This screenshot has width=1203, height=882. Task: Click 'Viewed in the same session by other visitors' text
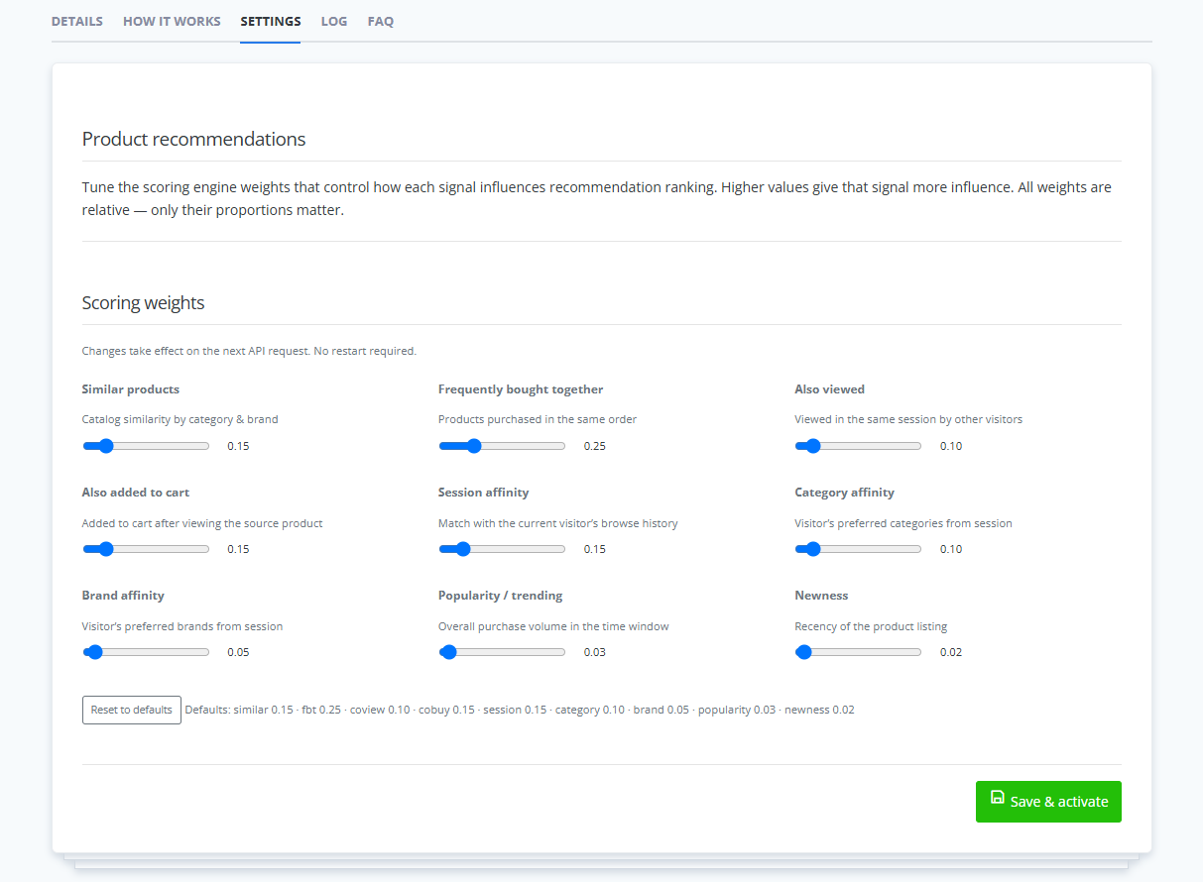pos(908,419)
